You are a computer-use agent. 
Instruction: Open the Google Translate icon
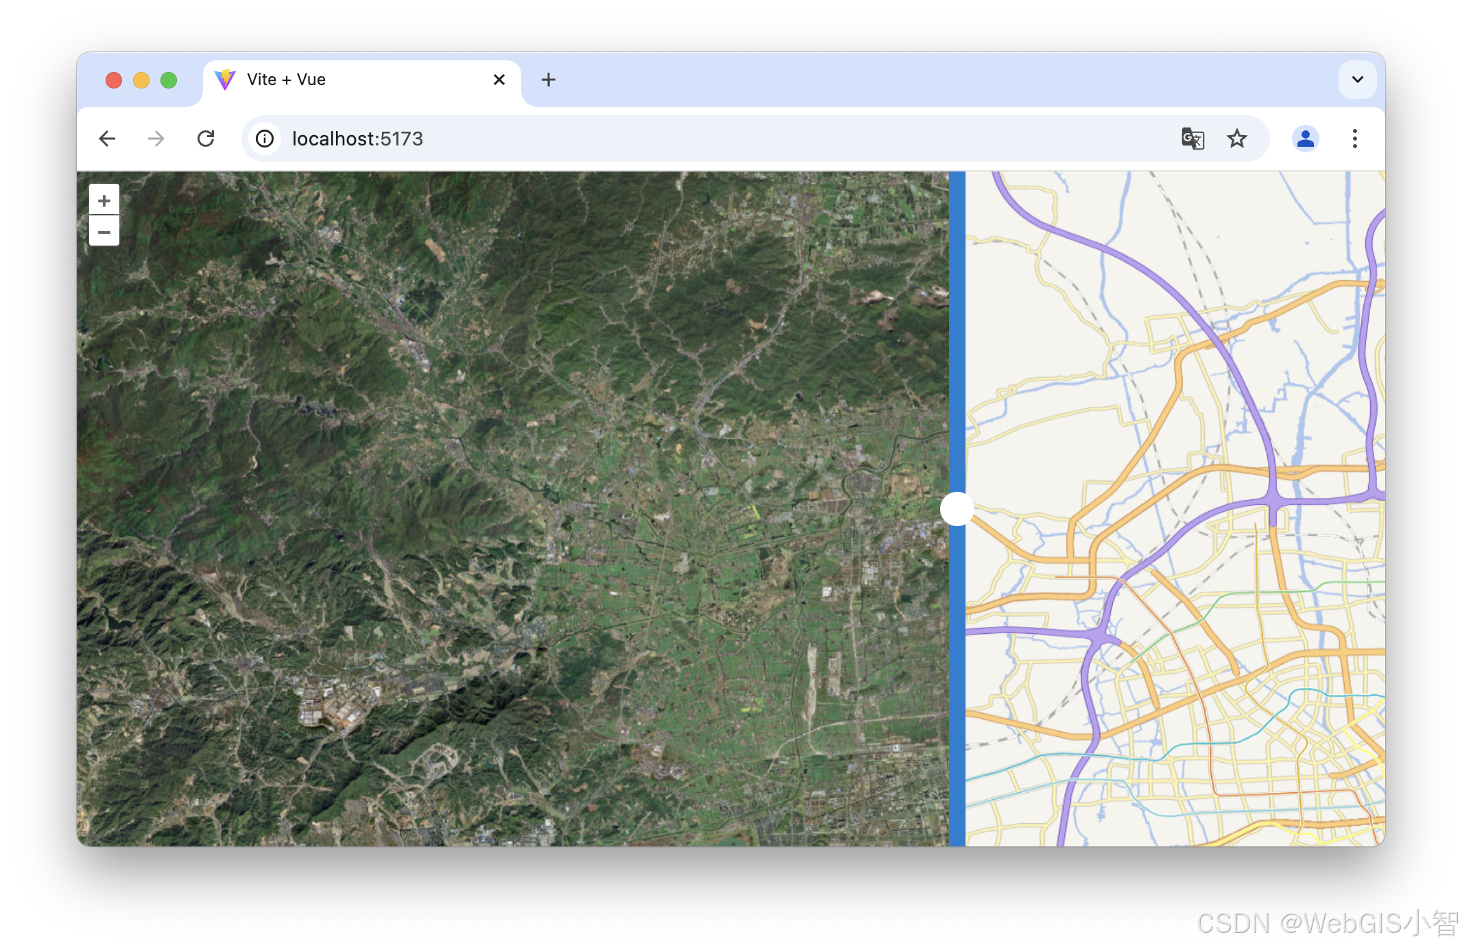coord(1193,139)
